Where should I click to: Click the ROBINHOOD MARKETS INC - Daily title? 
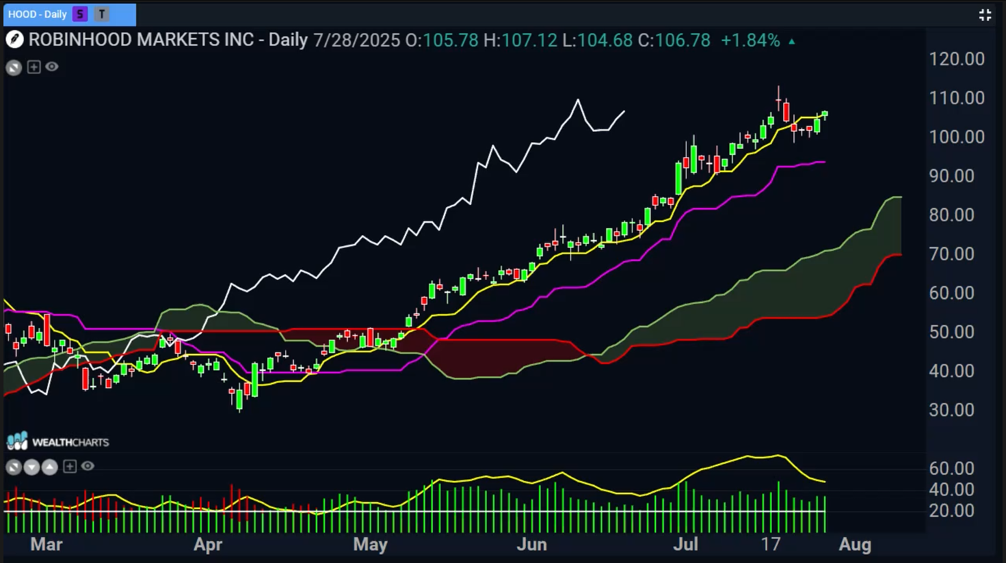168,40
